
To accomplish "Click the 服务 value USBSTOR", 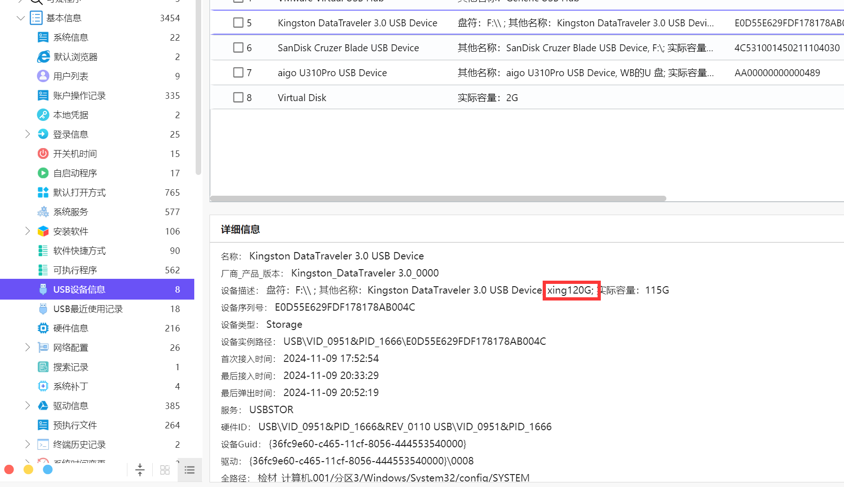I will pos(271,409).
